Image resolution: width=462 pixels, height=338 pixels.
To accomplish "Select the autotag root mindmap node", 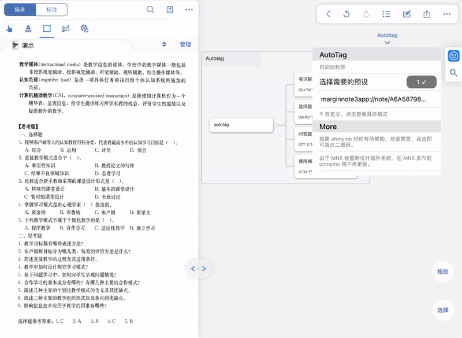I will coord(241,125).
